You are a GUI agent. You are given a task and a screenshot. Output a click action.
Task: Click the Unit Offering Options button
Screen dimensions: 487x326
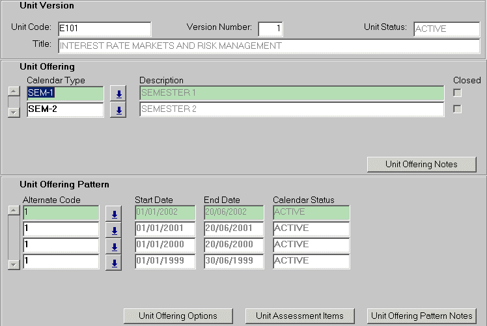(178, 316)
